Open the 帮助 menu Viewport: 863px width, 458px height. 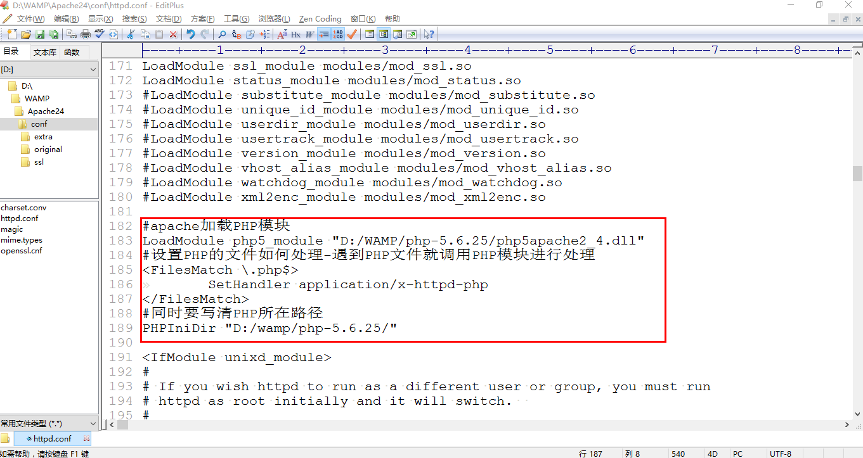[x=393, y=19]
